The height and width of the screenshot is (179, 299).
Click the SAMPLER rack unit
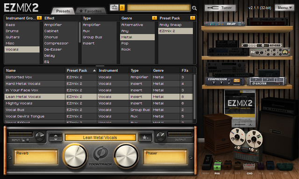[226, 68]
